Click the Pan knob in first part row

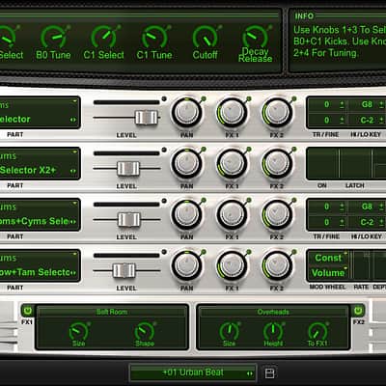tap(186, 114)
